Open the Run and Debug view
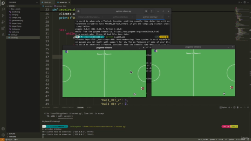The width and height of the screenshot is (251, 141). click(3, 22)
